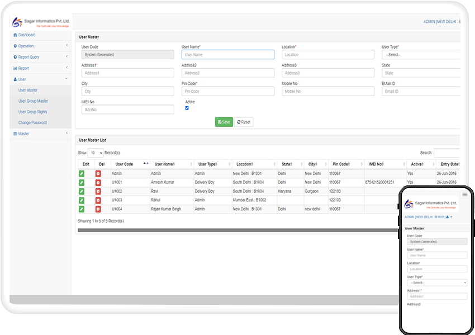This screenshot has height=335, width=475.
Task: Click the Sagar Informatics logo in sidebar
Action: click(x=41, y=22)
